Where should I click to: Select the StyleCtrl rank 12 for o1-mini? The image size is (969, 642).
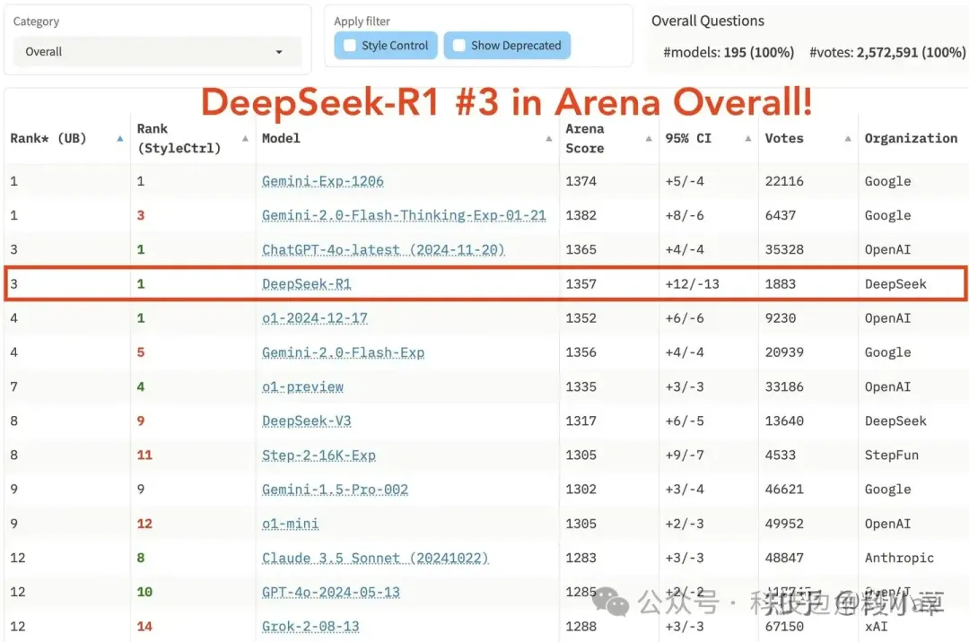click(x=144, y=525)
